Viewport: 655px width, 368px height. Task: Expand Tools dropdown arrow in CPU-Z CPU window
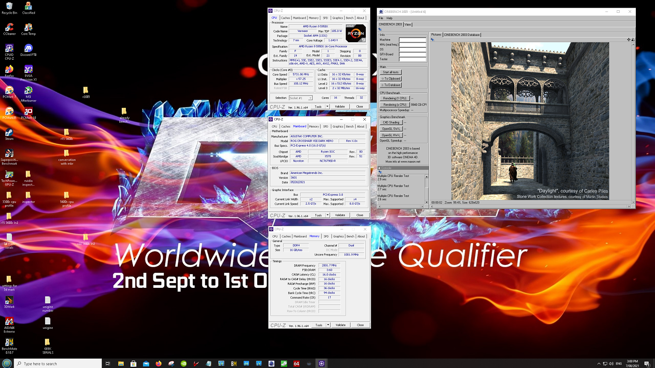point(327,107)
